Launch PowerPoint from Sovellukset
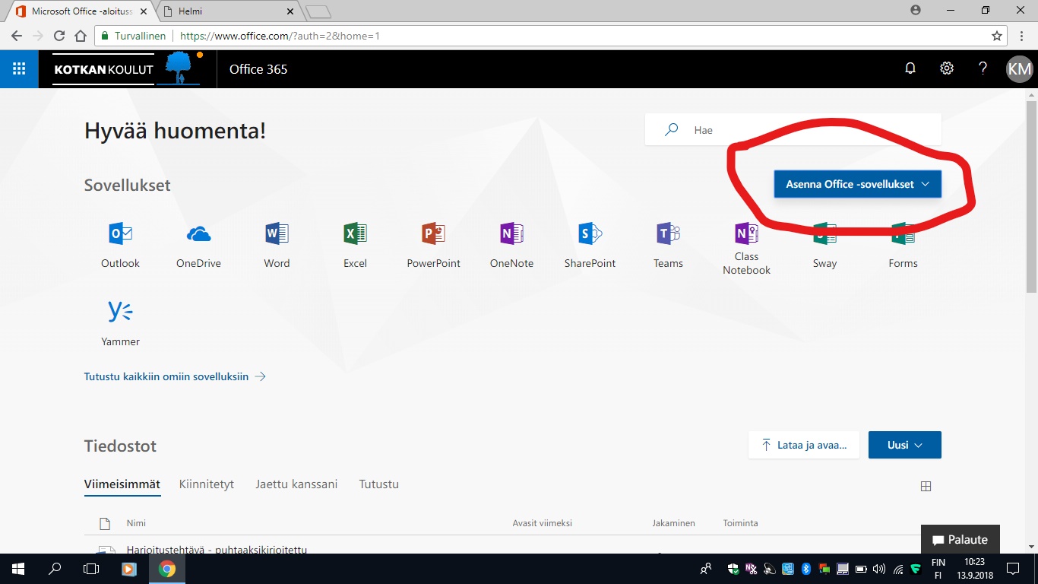1038x584 pixels. (x=433, y=235)
